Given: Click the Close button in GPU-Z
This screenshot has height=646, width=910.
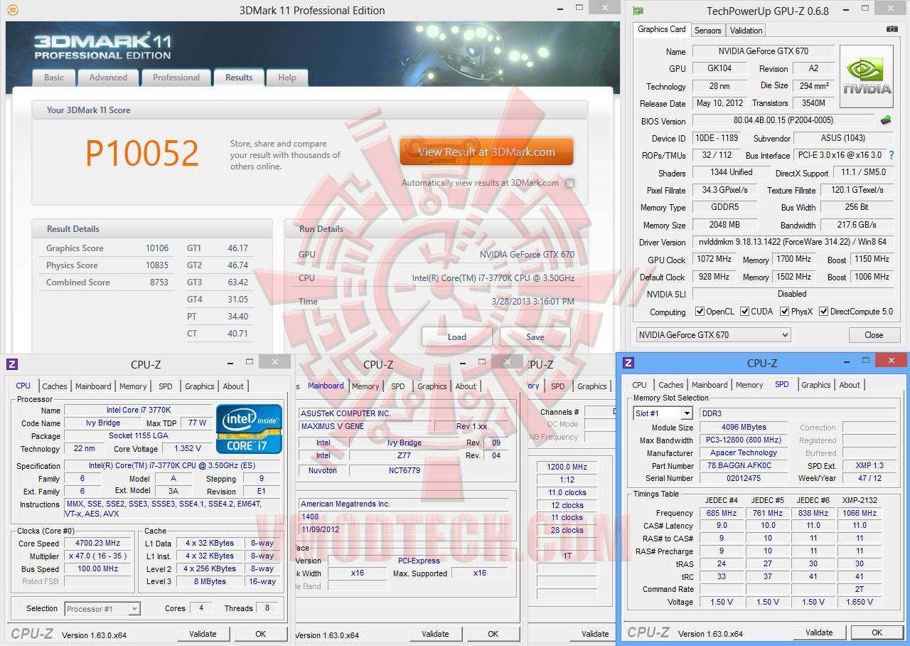Looking at the screenshot, I should click(x=874, y=335).
